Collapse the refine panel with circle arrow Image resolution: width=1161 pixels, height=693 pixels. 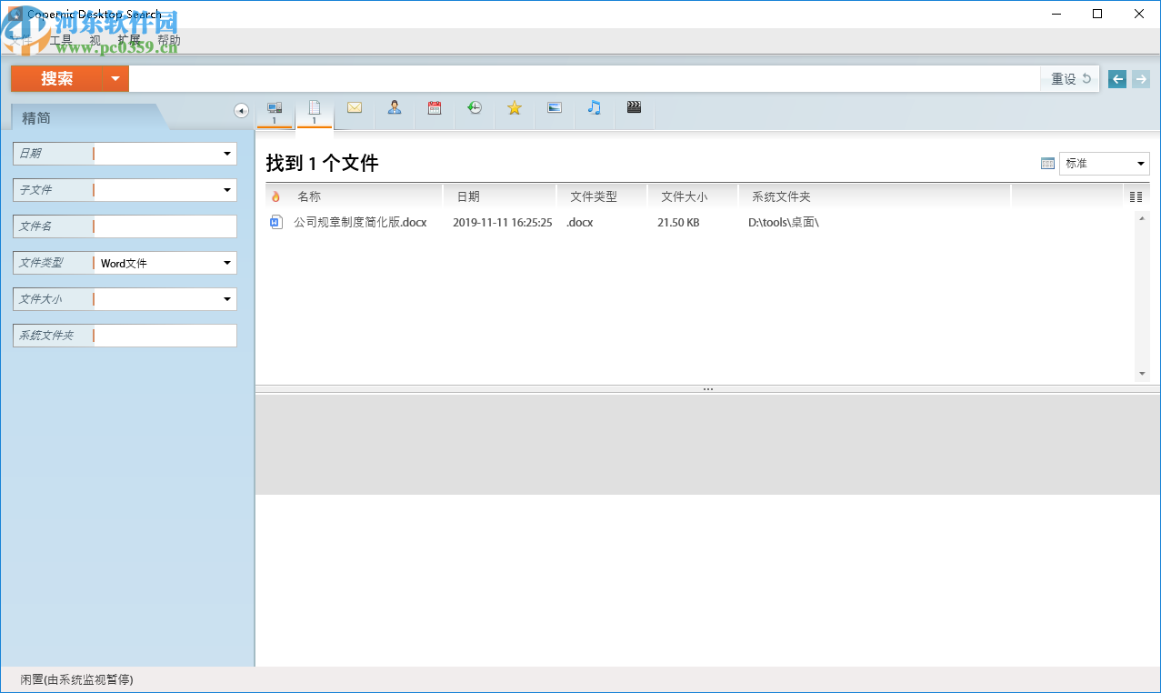[x=240, y=109]
